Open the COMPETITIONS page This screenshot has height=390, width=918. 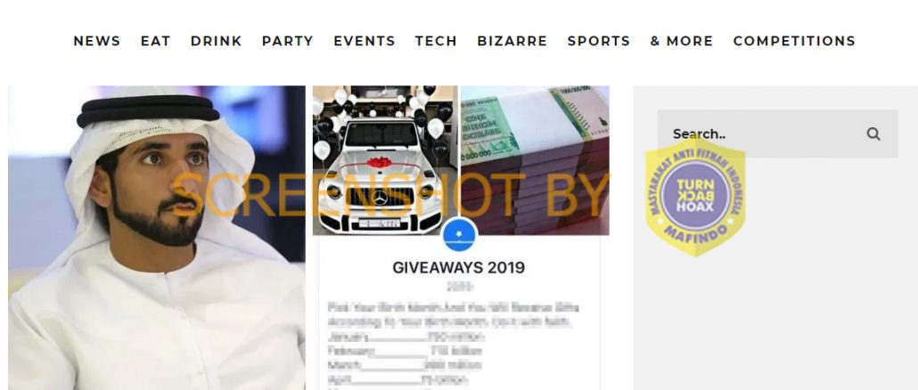(x=794, y=41)
